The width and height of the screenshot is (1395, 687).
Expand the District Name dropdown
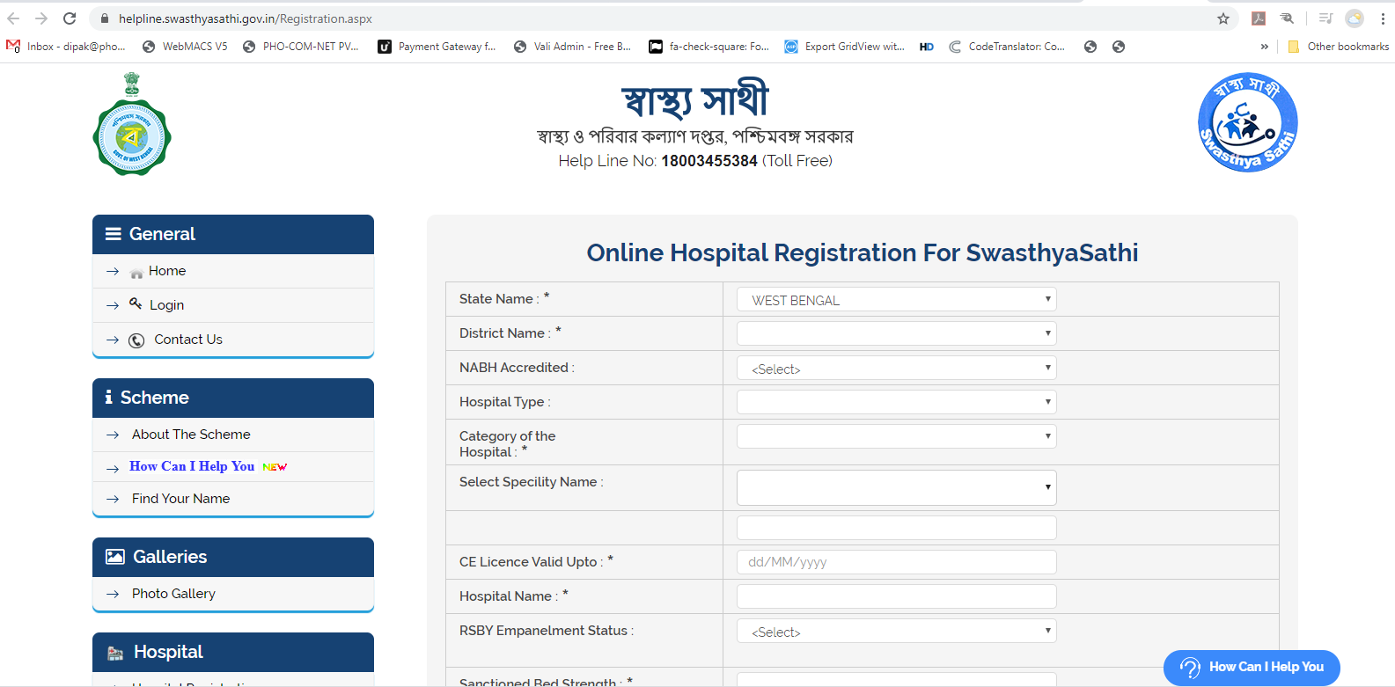pyautogui.click(x=896, y=333)
